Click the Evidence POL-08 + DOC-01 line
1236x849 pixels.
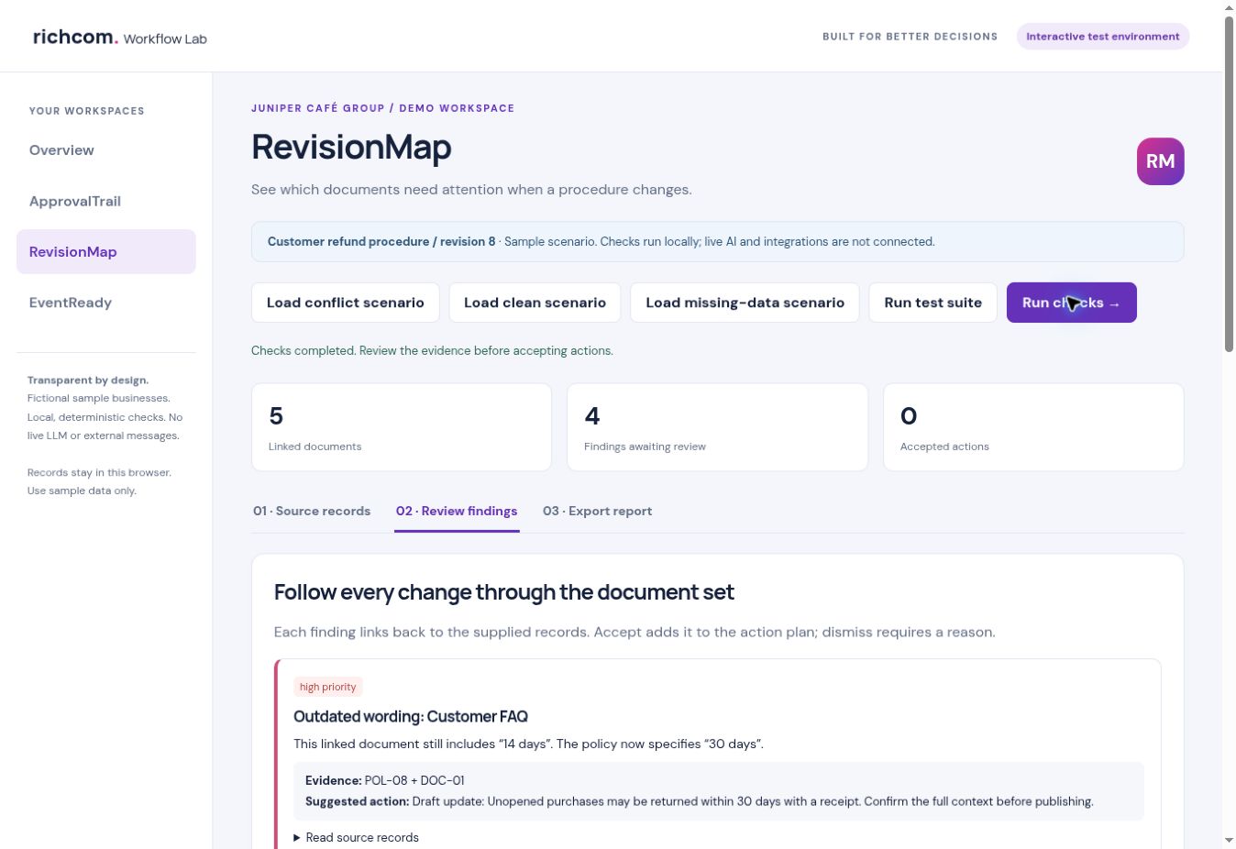pyautogui.click(x=385, y=780)
